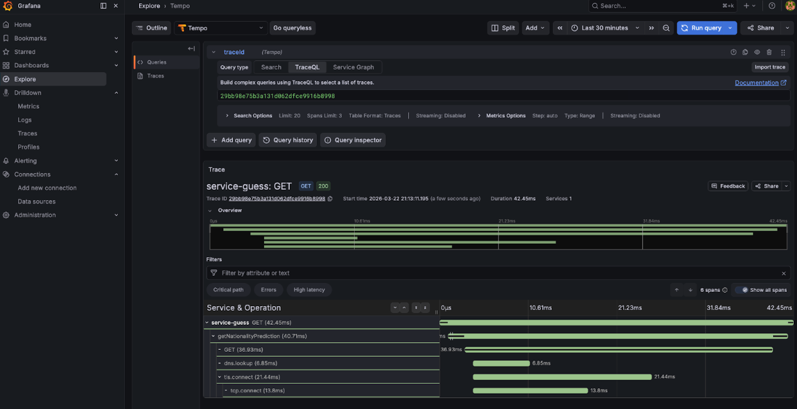Expand the Alerting section chevron
This screenshot has width=797, height=409.
[117, 161]
